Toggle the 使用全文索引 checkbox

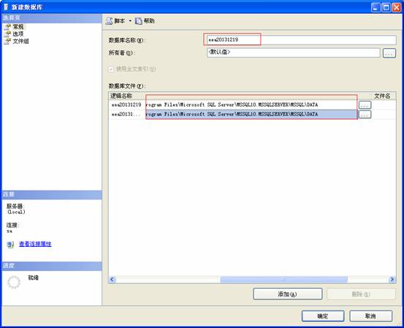(111, 69)
